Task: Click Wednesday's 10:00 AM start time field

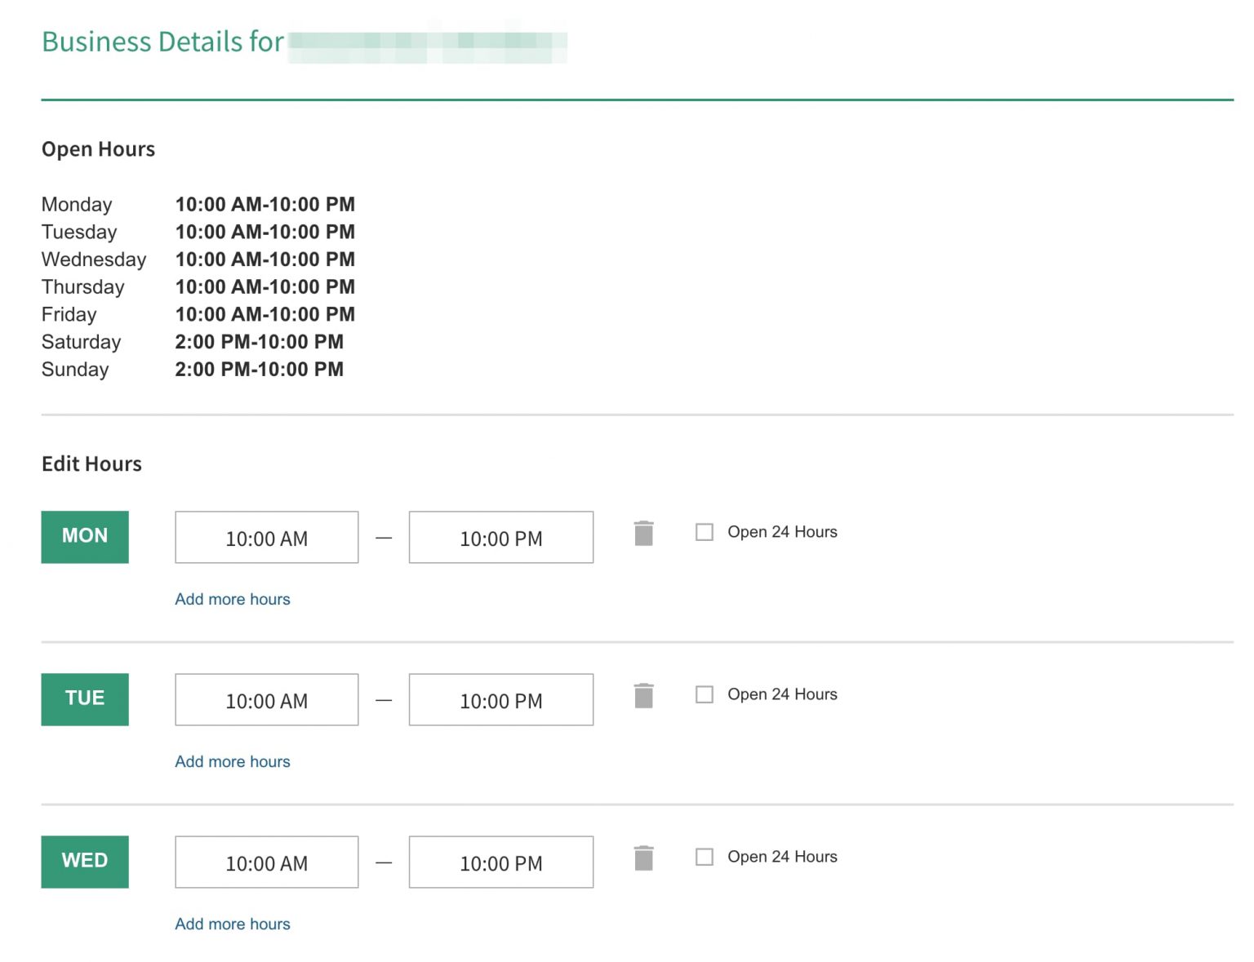Action: click(266, 862)
